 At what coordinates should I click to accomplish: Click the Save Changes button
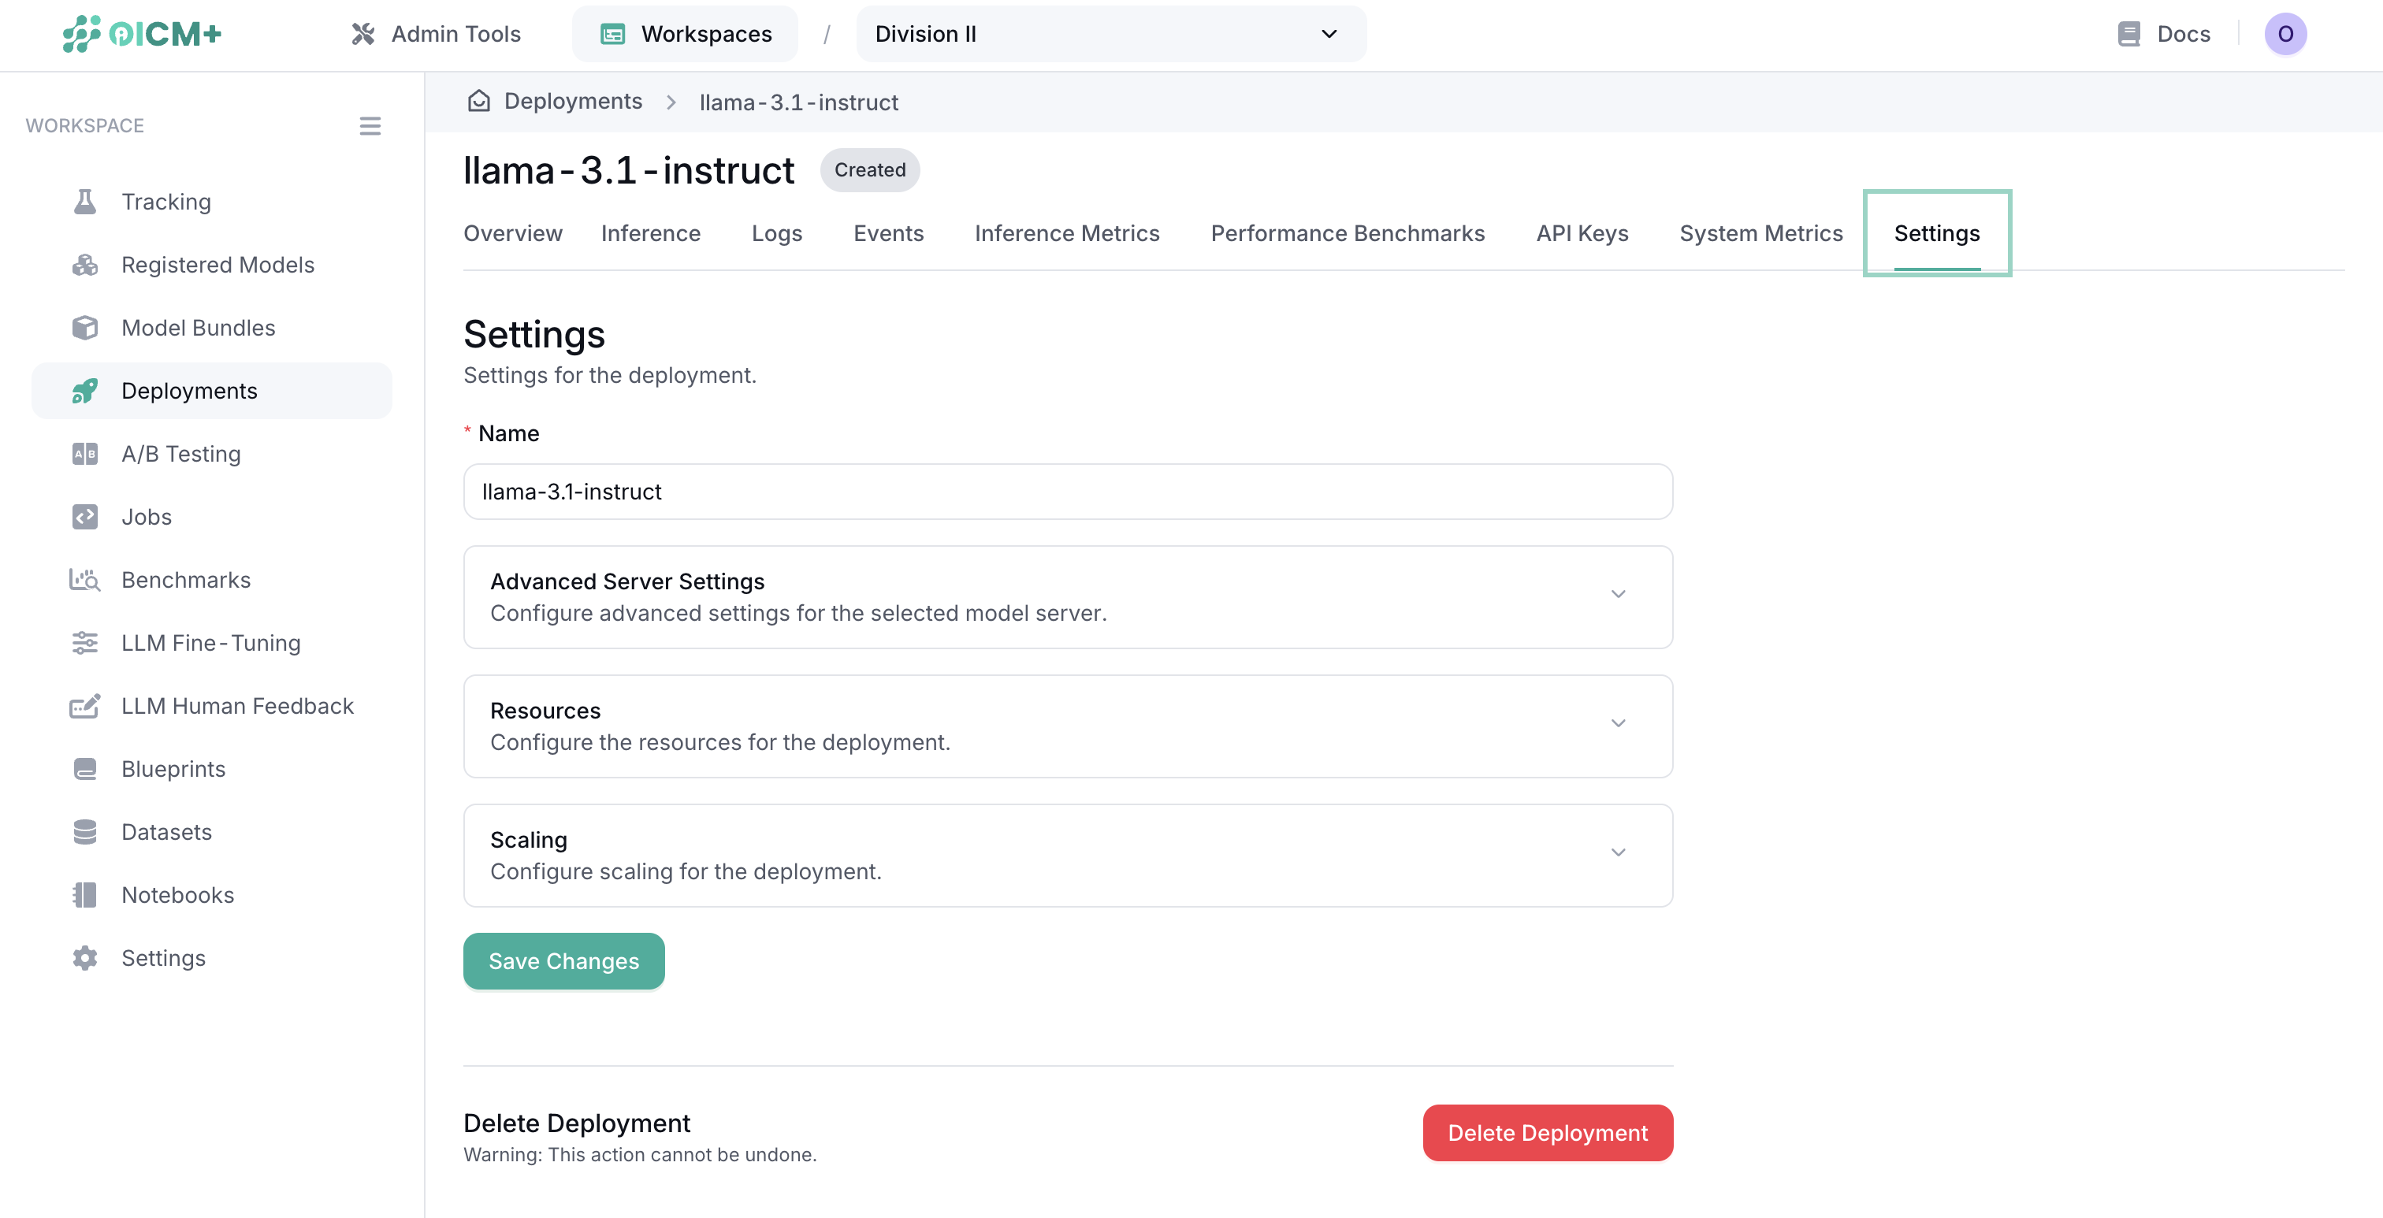click(x=563, y=961)
